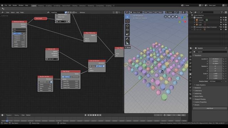Image resolution: width=228 pixels, height=128 pixels.
Task: Toggle render camera icon for Camera
Action: pyautogui.click(x=226, y=20)
